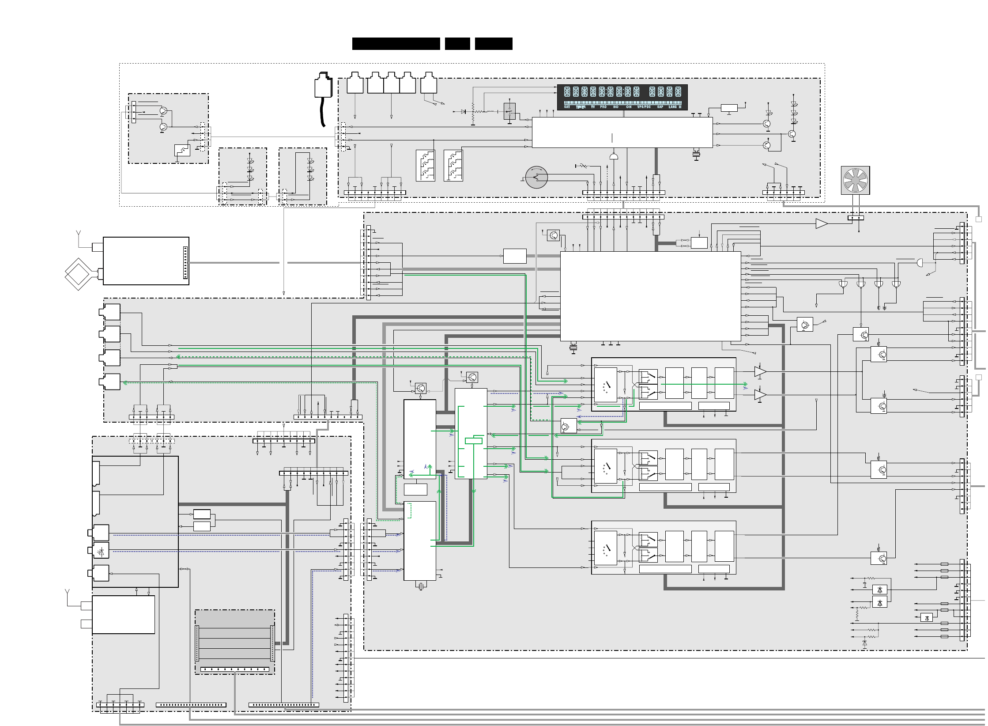This screenshot has height=726, width=988.
Task: Click the display controller block below the display
Action: [x=622, y=132]
